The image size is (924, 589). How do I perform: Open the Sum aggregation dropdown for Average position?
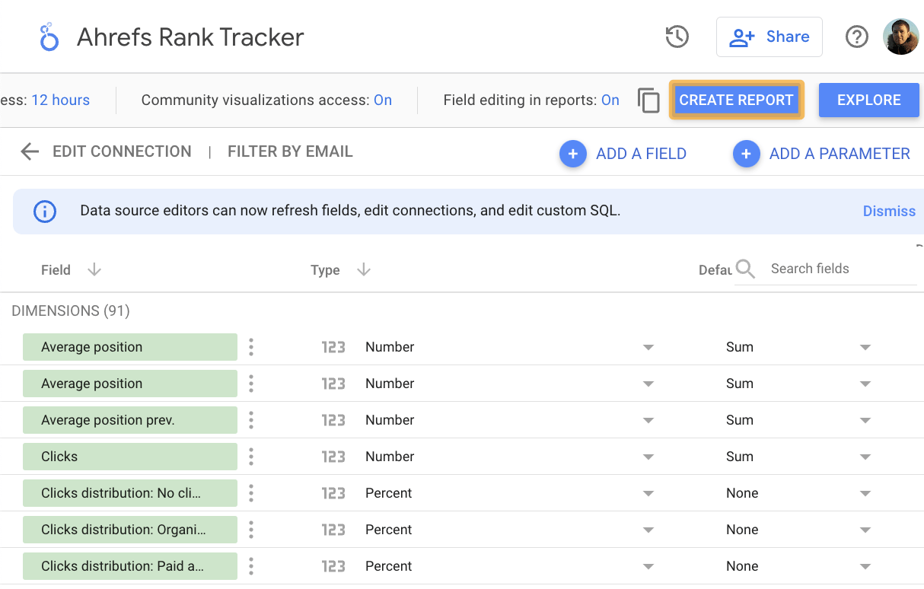[x=865, y=346]
